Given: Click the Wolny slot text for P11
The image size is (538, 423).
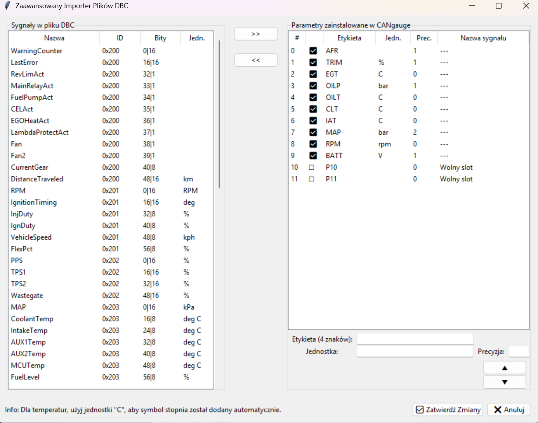Looking at the screenshot, I should click(456, 179).
